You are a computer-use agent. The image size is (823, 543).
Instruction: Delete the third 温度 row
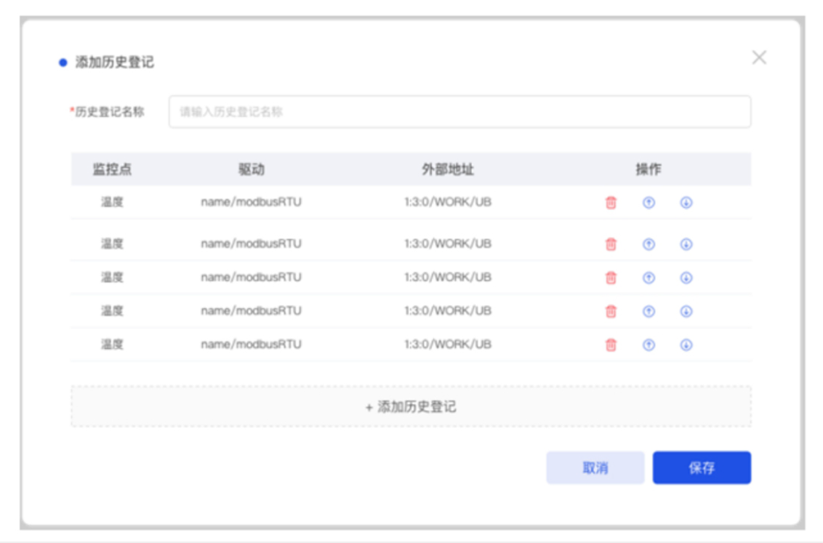click(x=611, y=275)
